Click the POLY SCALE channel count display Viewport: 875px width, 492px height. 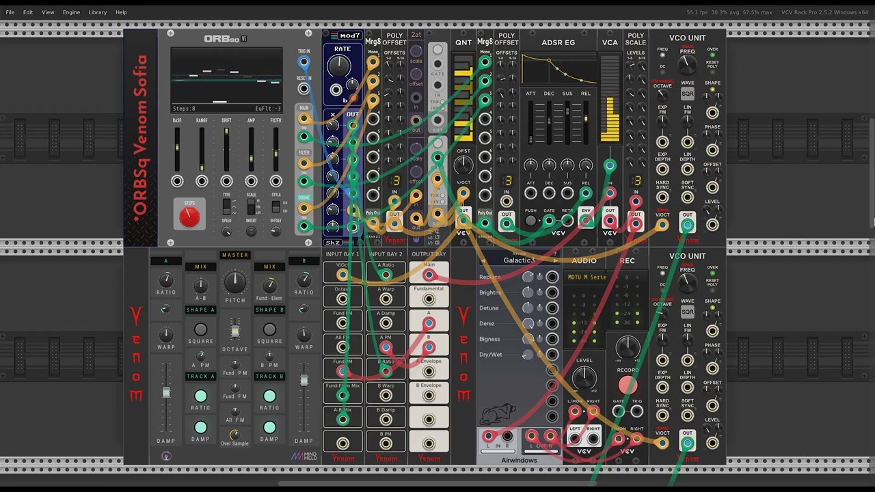636,180
